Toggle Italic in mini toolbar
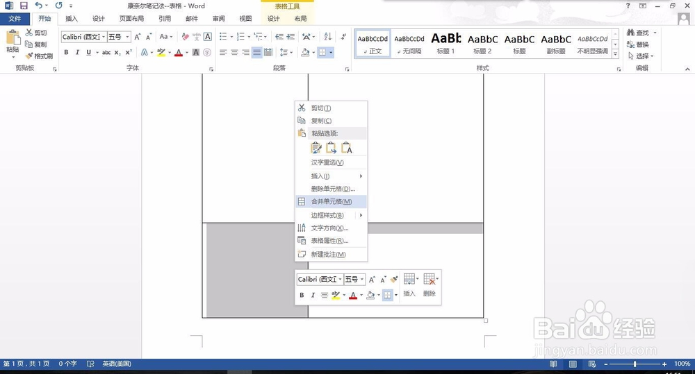 pos(313,295)
